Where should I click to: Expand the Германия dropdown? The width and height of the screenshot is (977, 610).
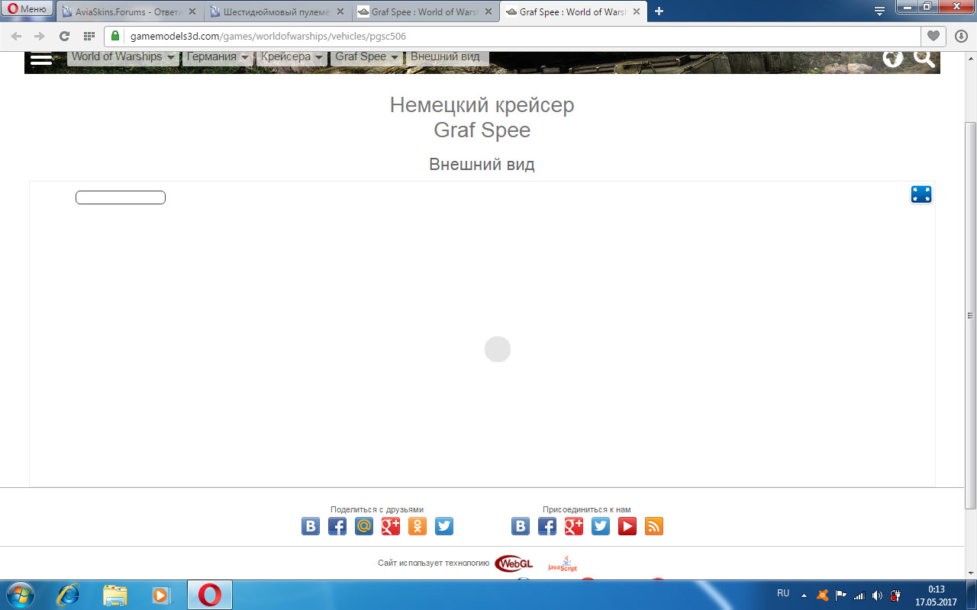(x=218, y=57)
